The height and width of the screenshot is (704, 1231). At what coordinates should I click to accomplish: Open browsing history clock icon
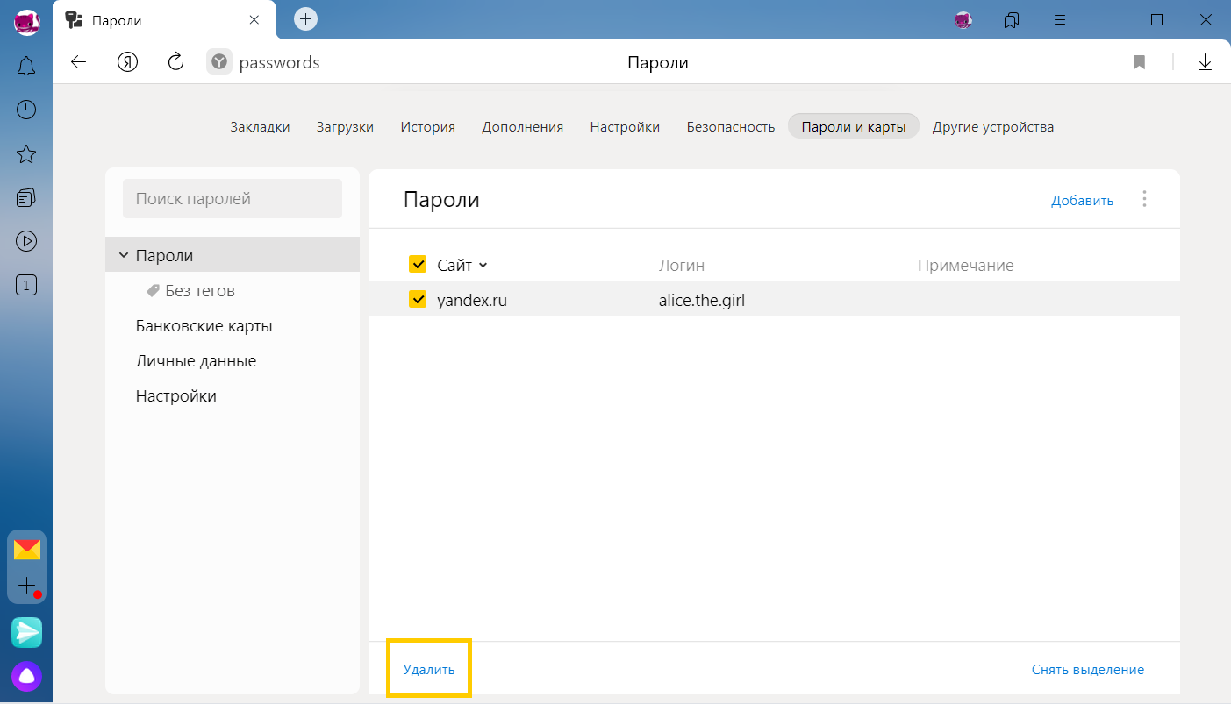[26, 110]
